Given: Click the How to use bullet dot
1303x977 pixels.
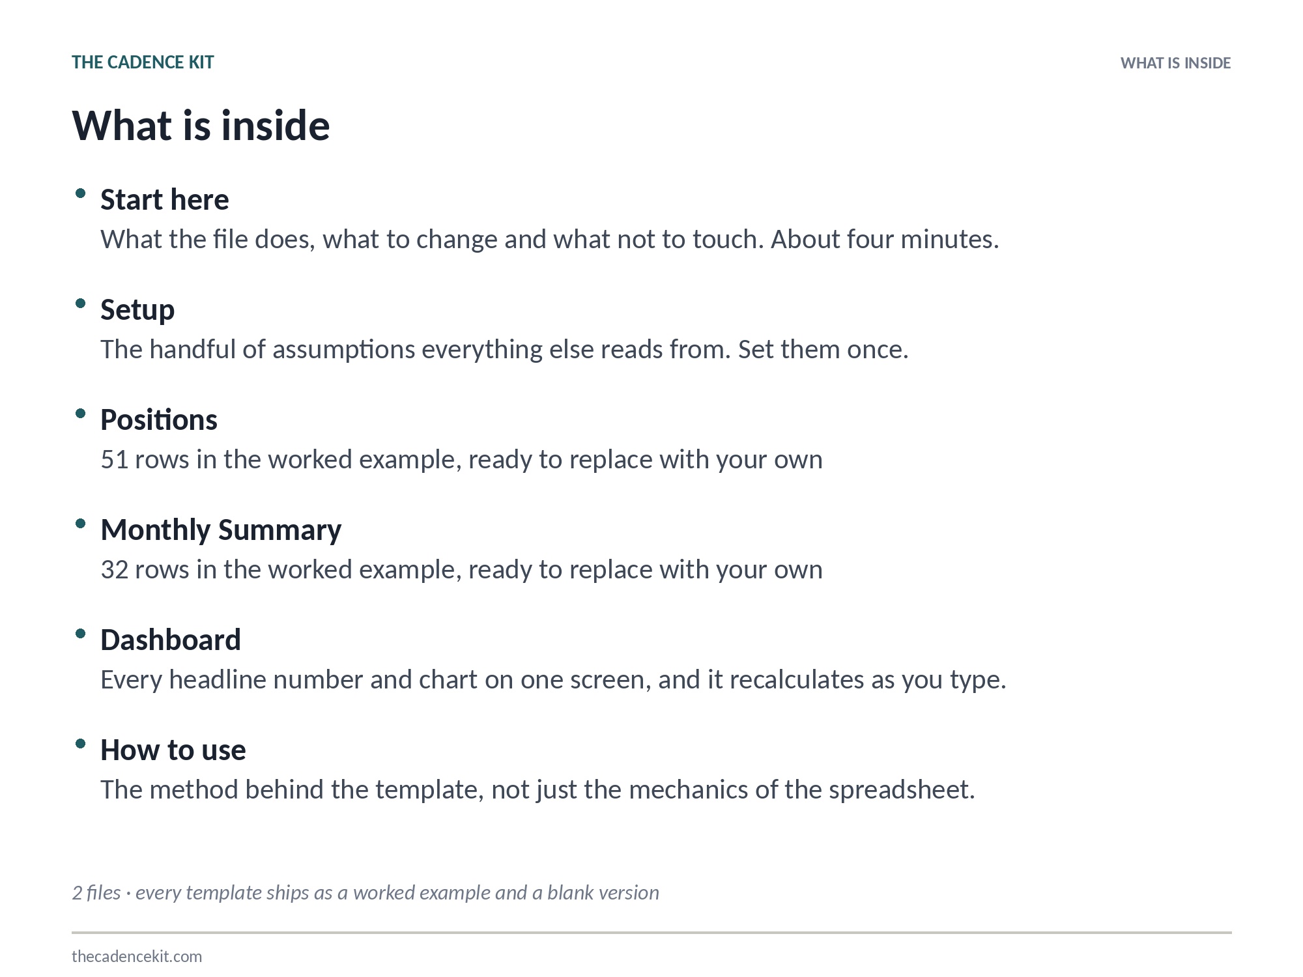Looking at the screenshot, I should 81,744.
